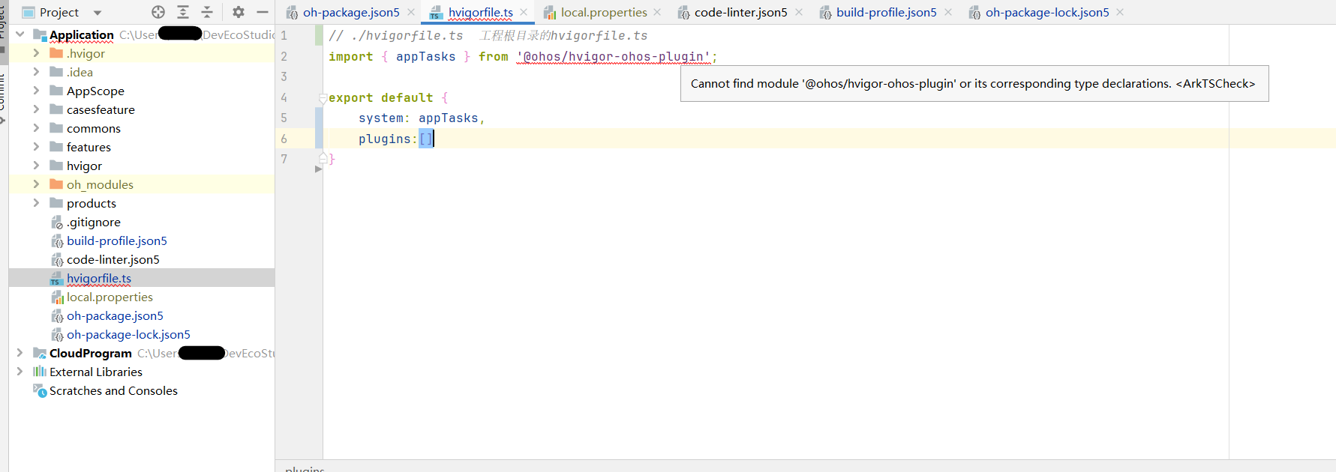Close the code-linter.json5 tab
1336x472 pixels.
pos(799,12)
